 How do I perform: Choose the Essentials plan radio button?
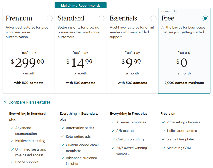(153, 18)
